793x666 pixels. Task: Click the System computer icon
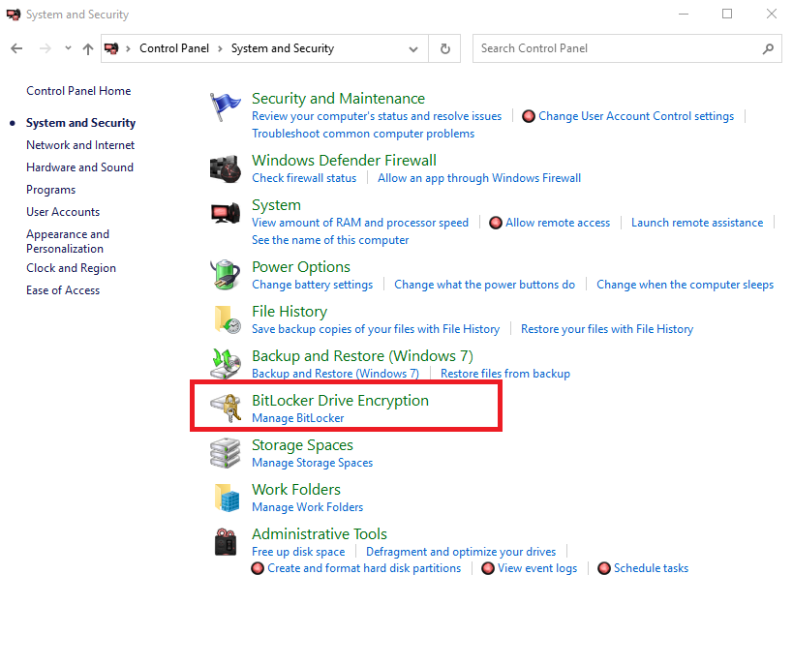point(226,214)
